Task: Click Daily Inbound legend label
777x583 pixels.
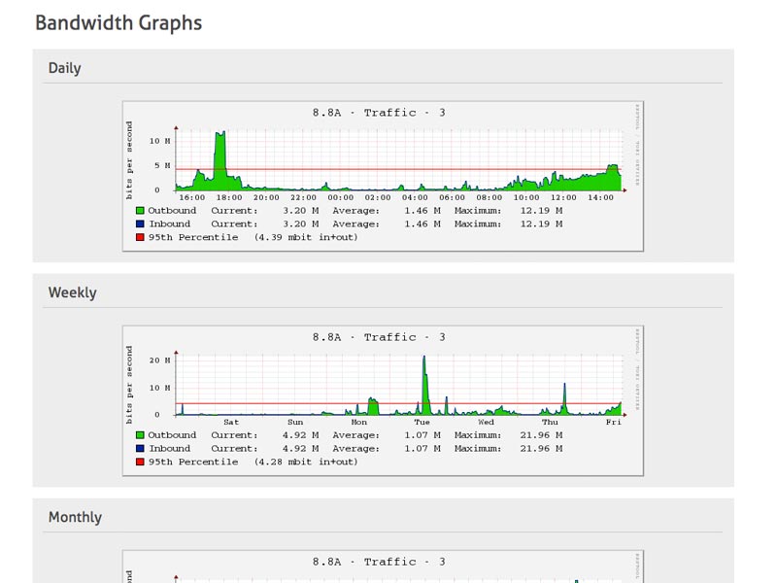Action: click(x=169, y=224)
